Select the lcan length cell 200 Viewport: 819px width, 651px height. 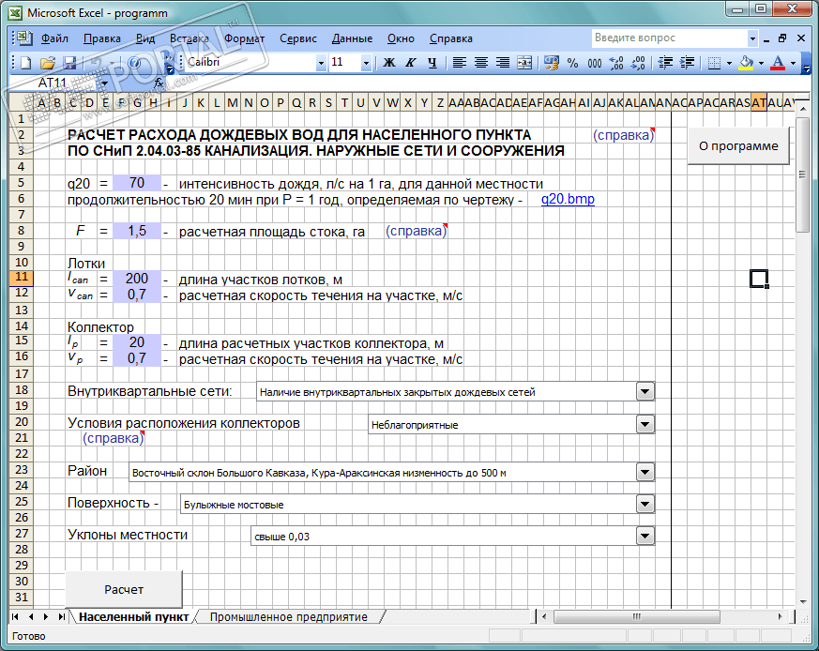137,279
